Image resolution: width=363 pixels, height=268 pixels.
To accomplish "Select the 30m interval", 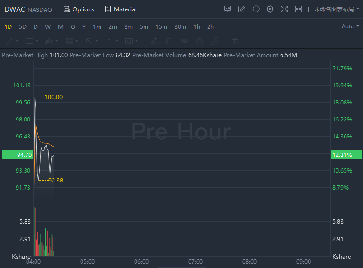I will (181, 27).
